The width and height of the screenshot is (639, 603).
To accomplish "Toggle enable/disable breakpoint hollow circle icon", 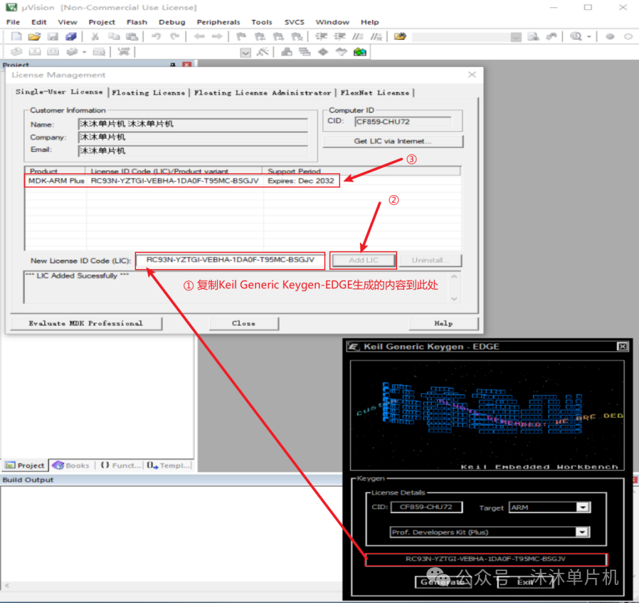I will [628, 37].
